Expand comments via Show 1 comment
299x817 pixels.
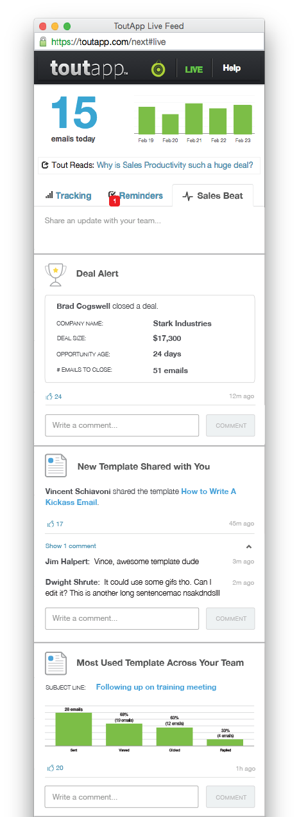pyautogui.click(x=71, y=546)
